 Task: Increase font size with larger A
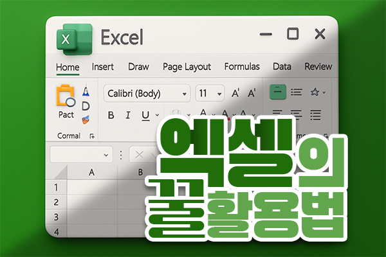[235, 93]
